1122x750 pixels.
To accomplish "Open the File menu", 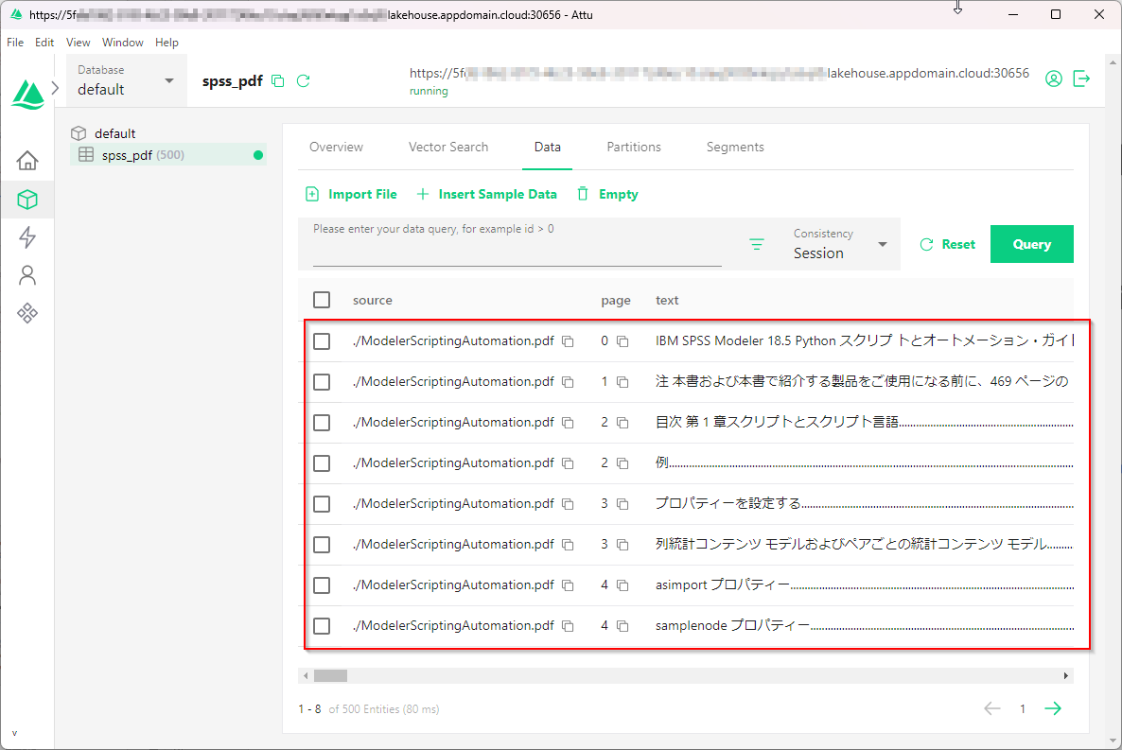I will 15,43.
